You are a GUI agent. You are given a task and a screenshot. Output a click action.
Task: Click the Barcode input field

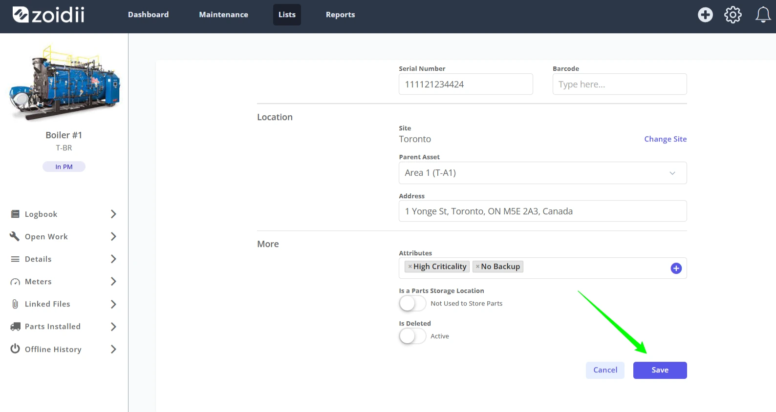pos(619,84)
